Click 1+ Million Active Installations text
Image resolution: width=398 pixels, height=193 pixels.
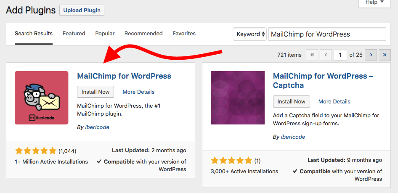pos(51,161)
